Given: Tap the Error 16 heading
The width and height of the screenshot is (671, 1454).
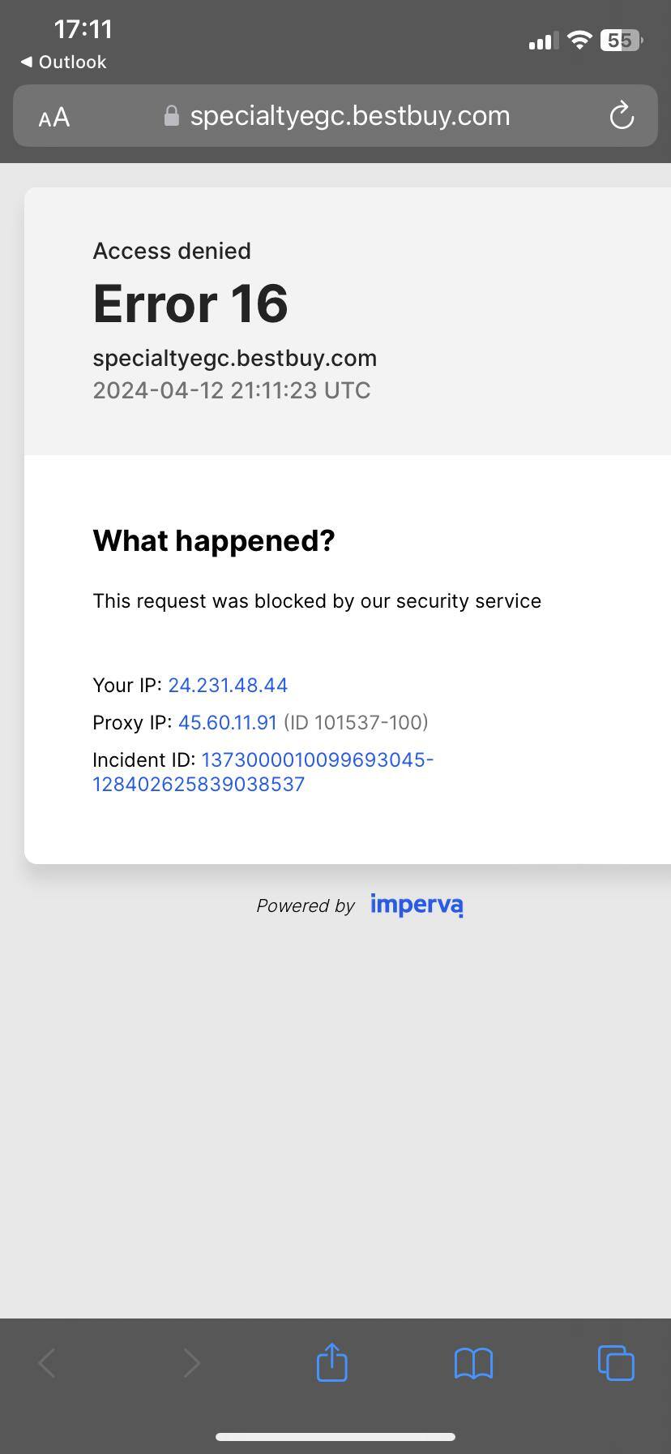Looking at the screenshot, I should pyautogui.click(x=190, y=303).
